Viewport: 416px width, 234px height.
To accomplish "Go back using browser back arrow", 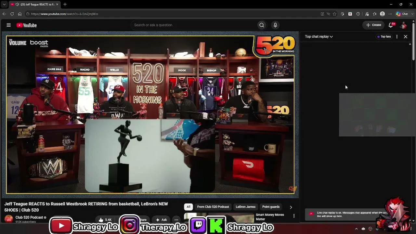I will coord(4,14).
